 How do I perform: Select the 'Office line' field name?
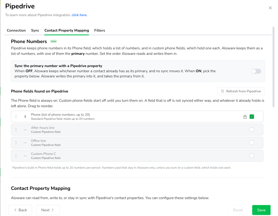(x=39, y=141)
